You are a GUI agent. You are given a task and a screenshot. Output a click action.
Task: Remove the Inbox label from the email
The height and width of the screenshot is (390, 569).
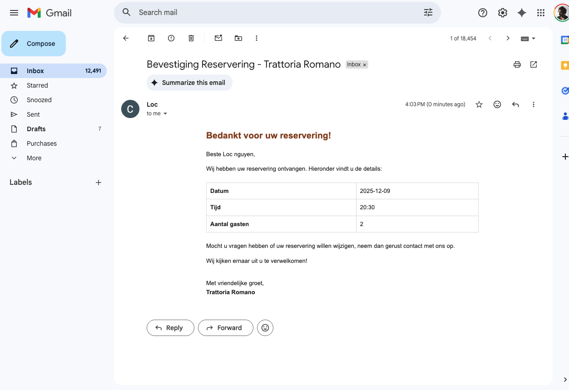point(365,64)
